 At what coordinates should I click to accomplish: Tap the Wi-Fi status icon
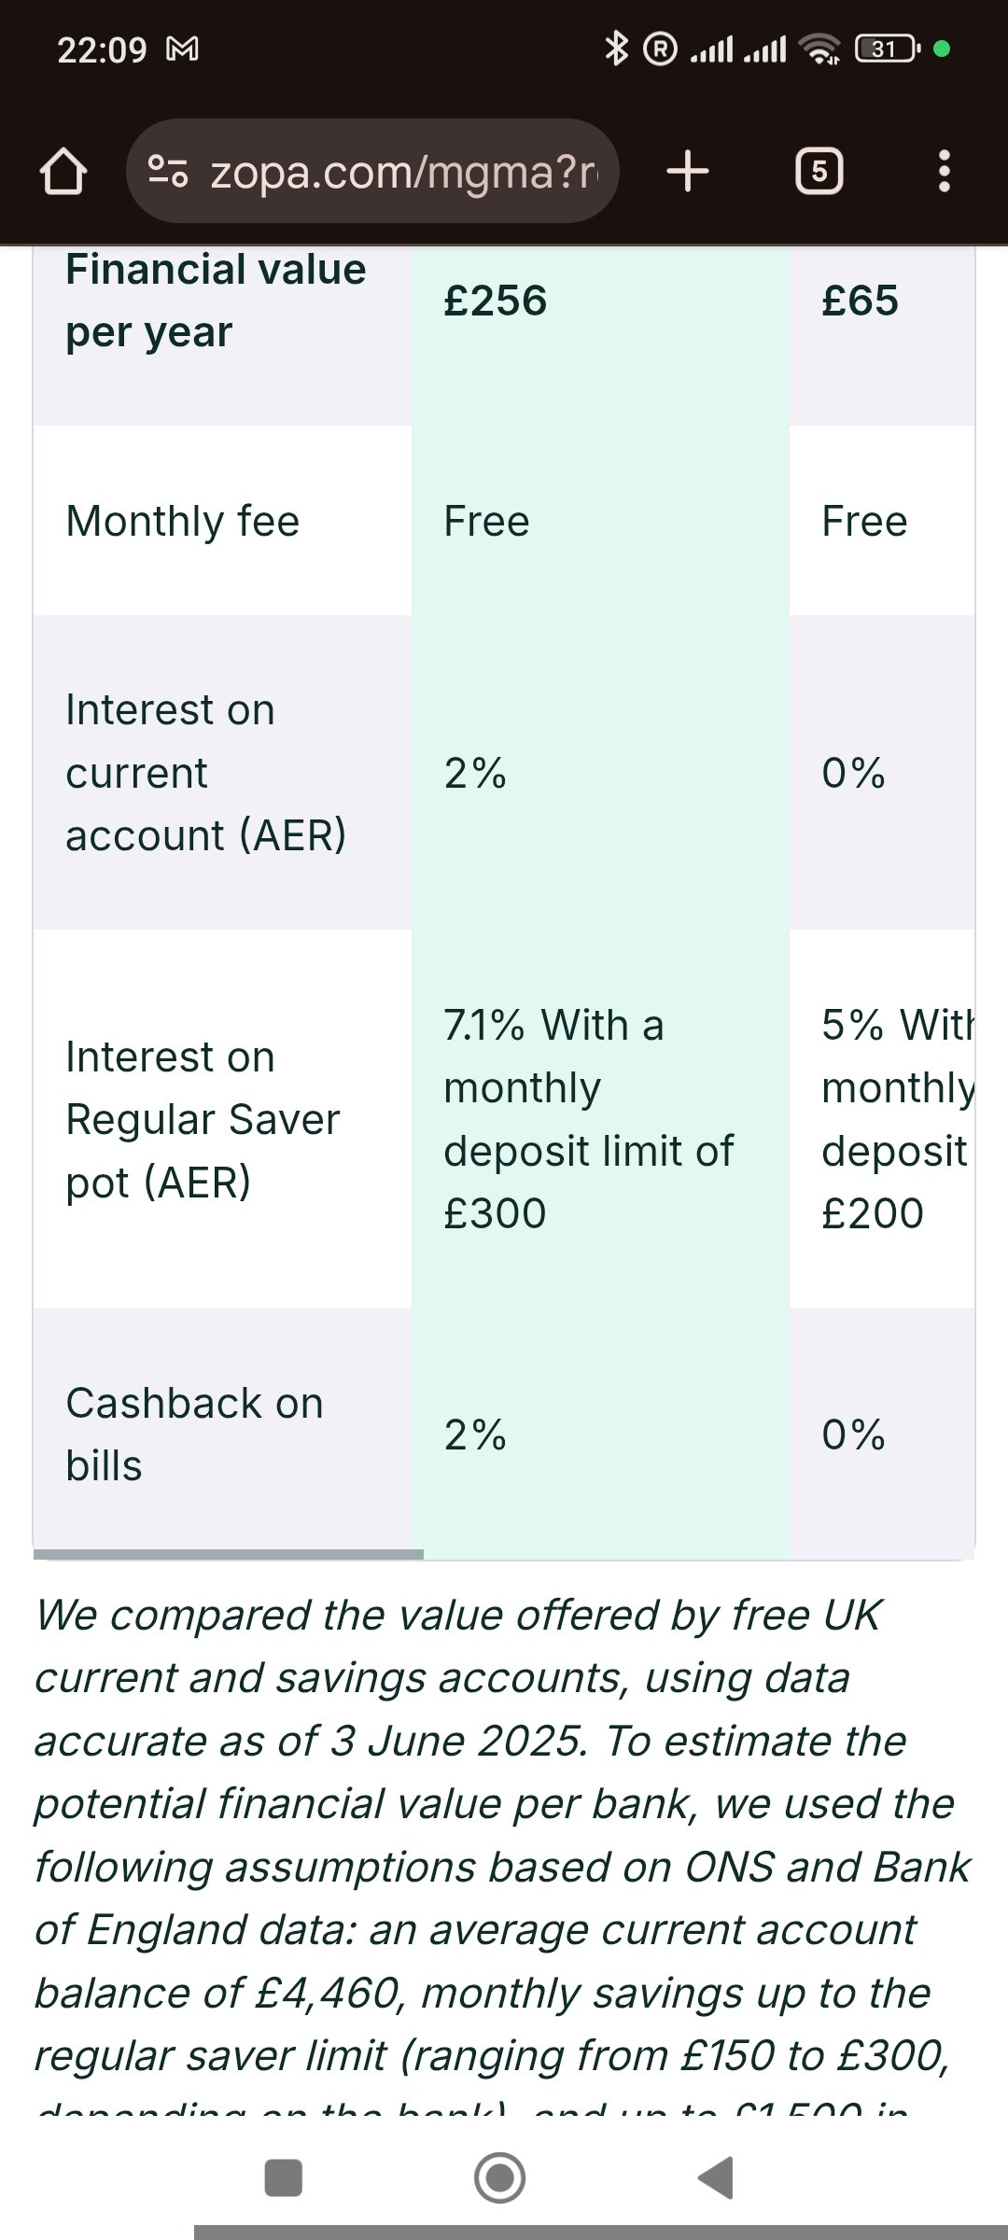tap(821, 49)
